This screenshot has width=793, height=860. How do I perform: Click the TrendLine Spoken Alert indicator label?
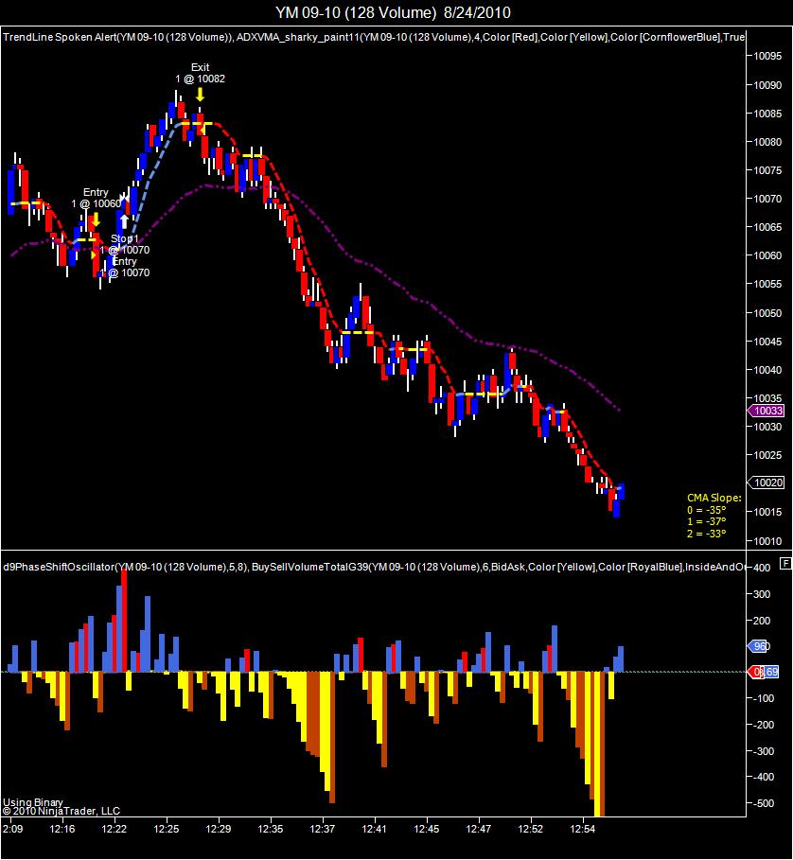click(117, 37)
